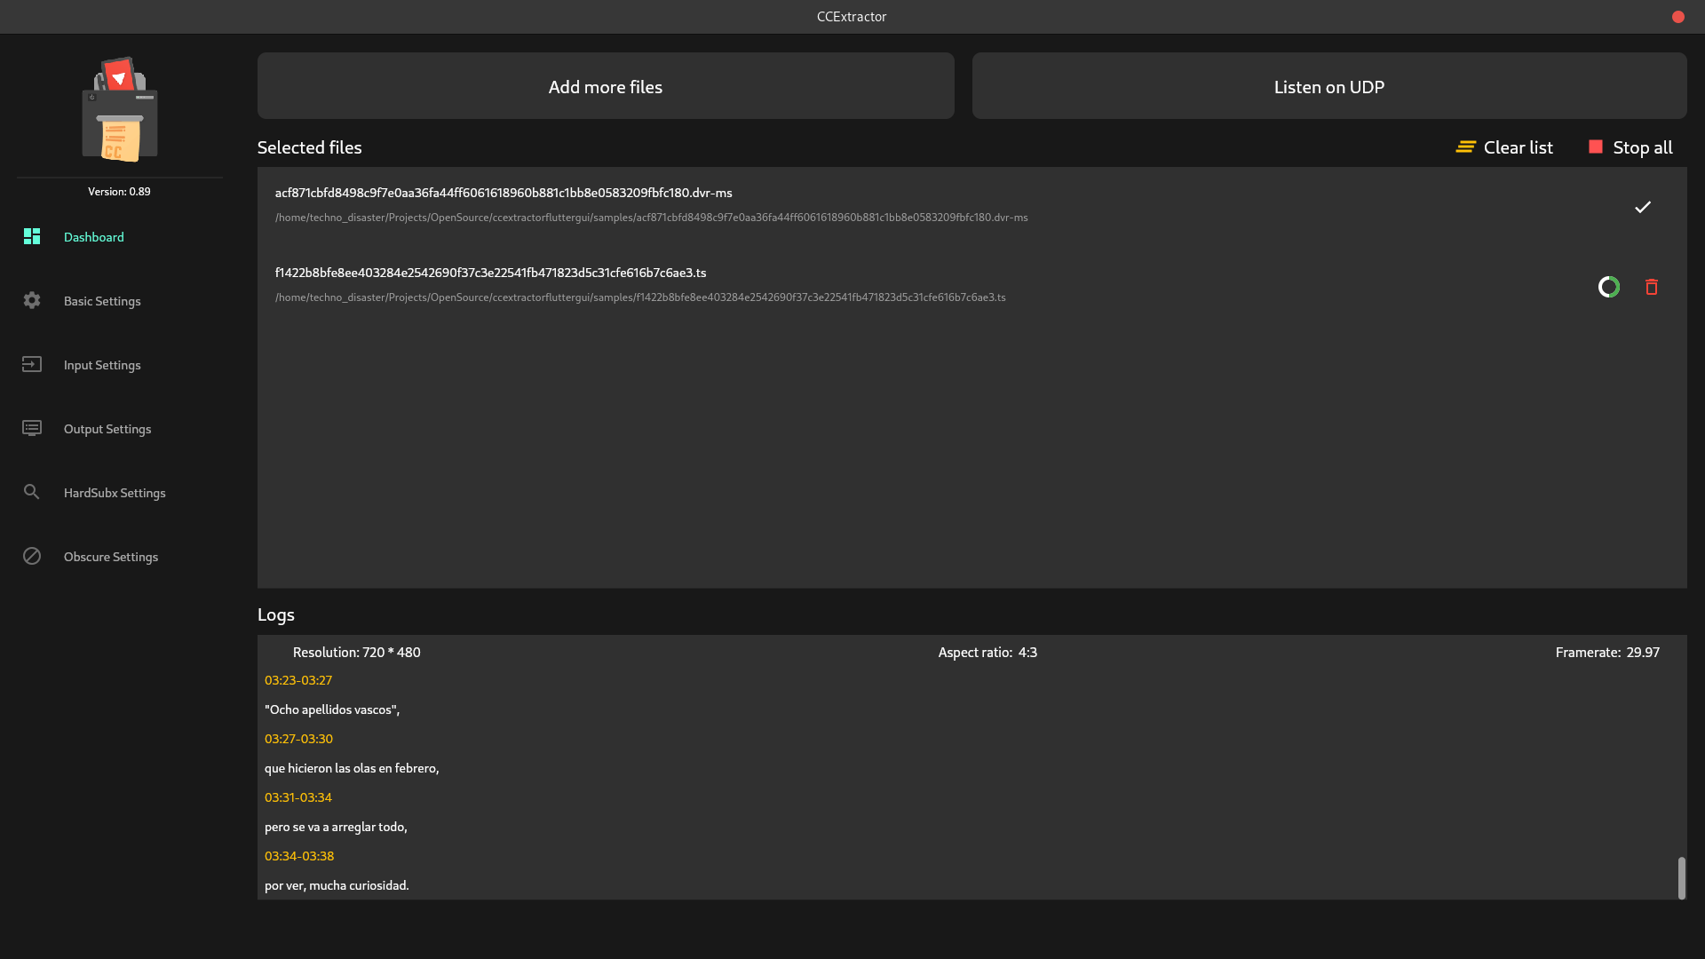Viewport: 1705px width, 959px height.
Task: Click Clear list to empty selected files
Action: pos(1518,147)
